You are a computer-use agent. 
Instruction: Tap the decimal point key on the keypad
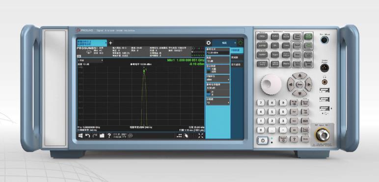272,130
